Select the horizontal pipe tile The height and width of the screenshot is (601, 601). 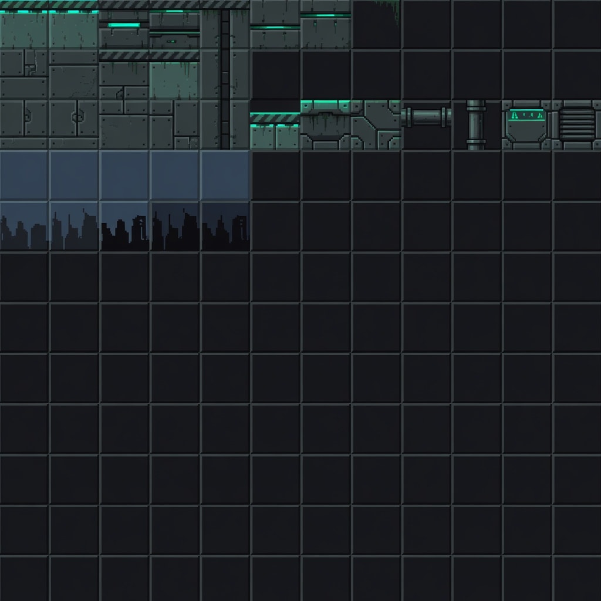(x=426, y=124)
